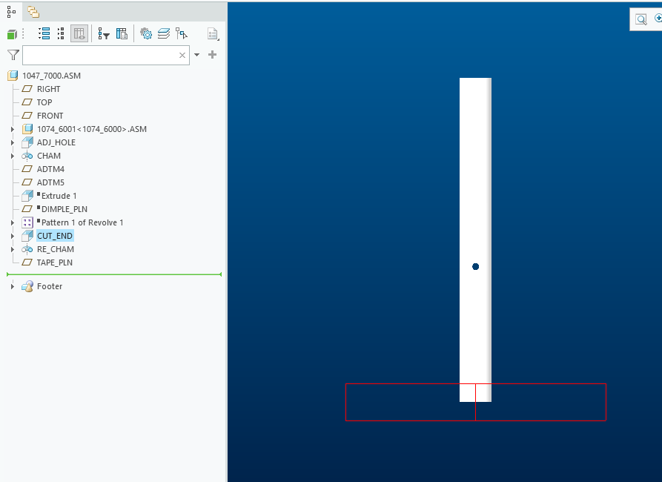Clear the search field using the X
The height and width of the screenshot is (482, 662).
tap(182, 55)
